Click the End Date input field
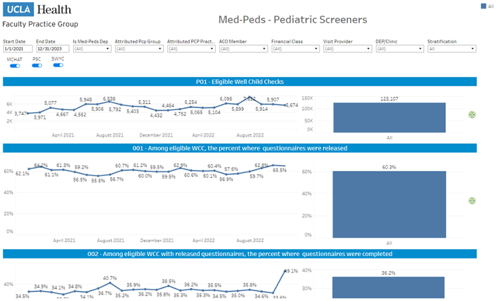 coord(52,49)
